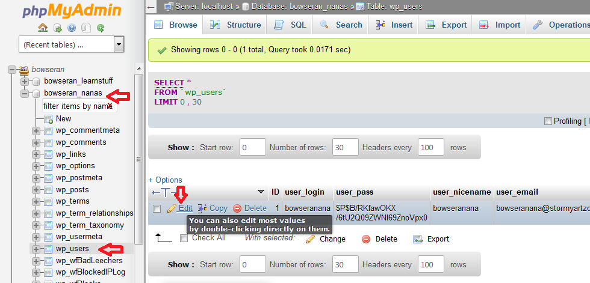590x283 pixels.
Task: Collapse the bowseran_nanas database node
Action: [x=25, y=94]
